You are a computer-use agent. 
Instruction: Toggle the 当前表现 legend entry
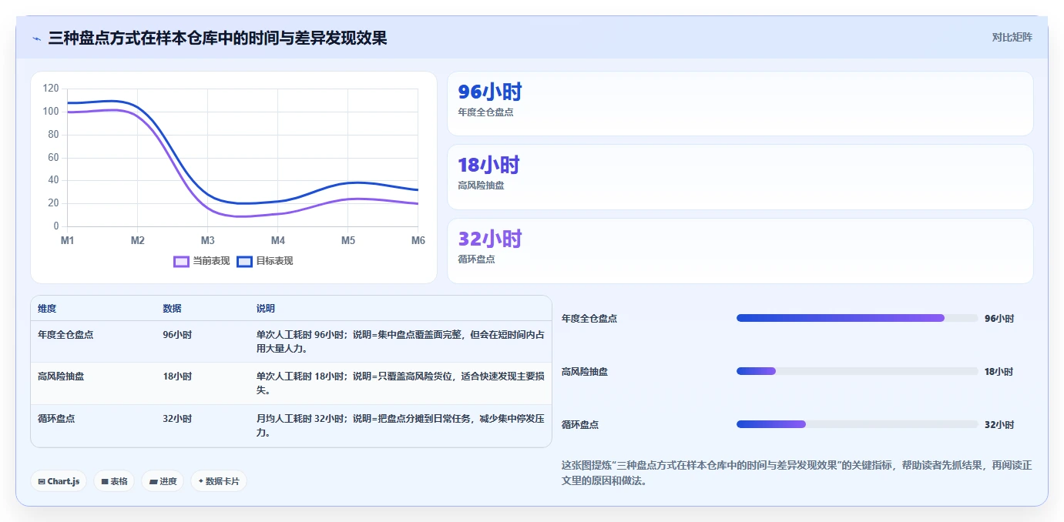202,261
